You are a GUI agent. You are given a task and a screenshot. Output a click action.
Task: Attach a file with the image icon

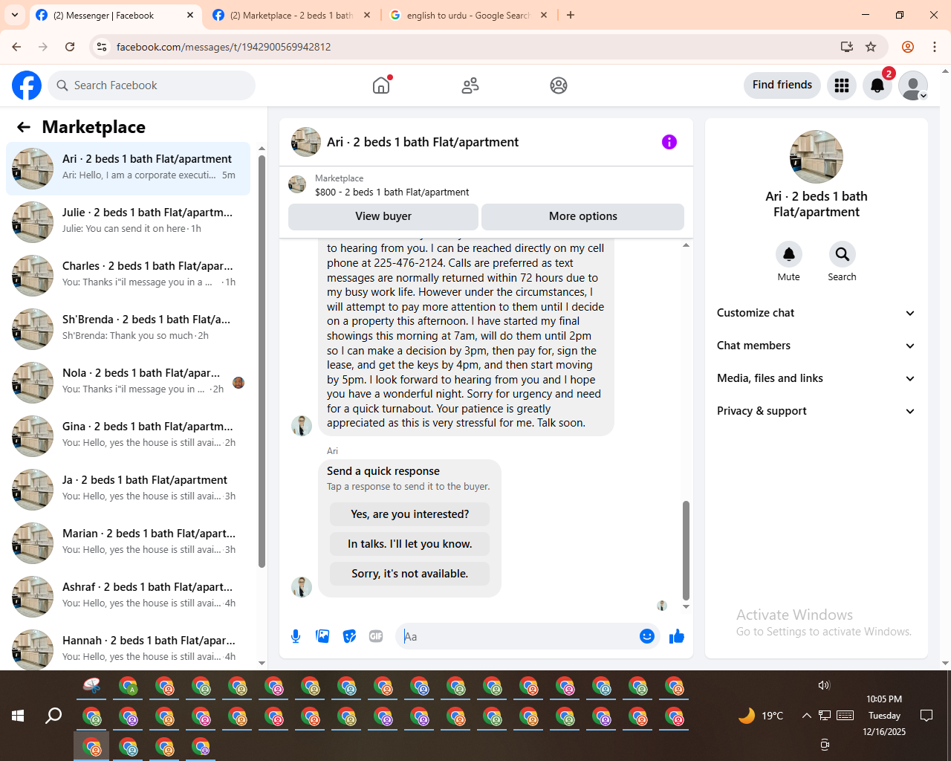pyautogui.click(x=322, y=636)
